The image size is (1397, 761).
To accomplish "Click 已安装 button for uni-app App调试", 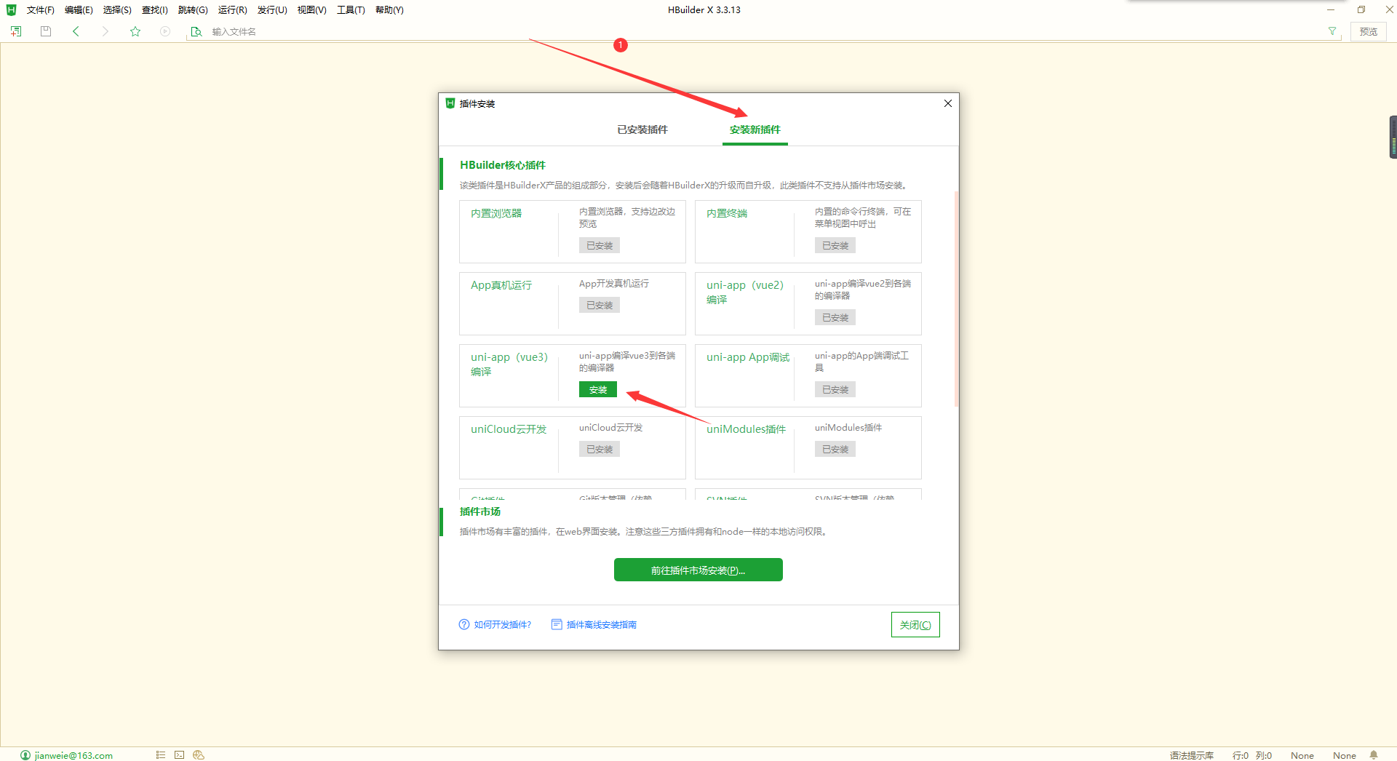I will coord(835,389).
